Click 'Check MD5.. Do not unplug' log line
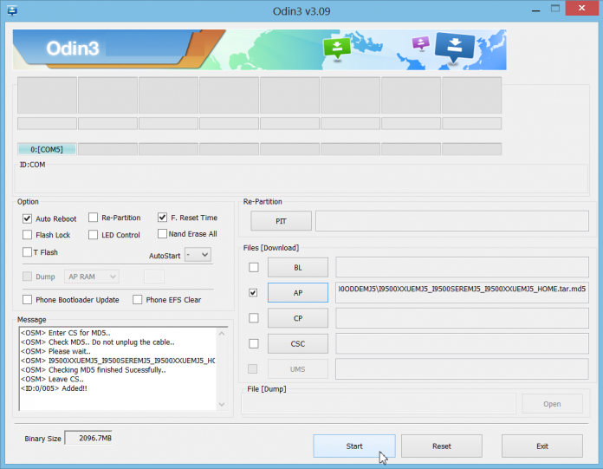This screenshot has width=603, height=469. coord(98,342)
